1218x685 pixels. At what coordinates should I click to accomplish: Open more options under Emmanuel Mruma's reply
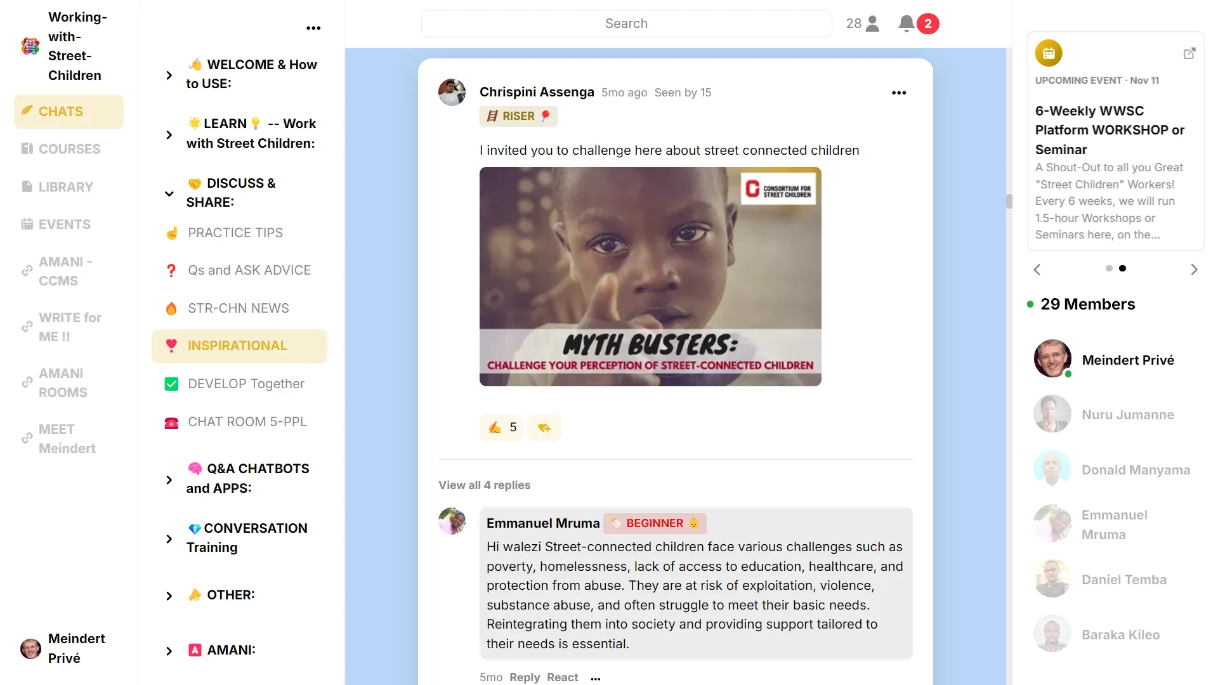coord(595,678)
